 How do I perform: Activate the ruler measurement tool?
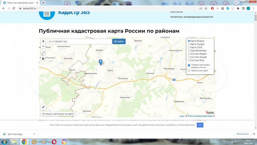coord(43,107)
